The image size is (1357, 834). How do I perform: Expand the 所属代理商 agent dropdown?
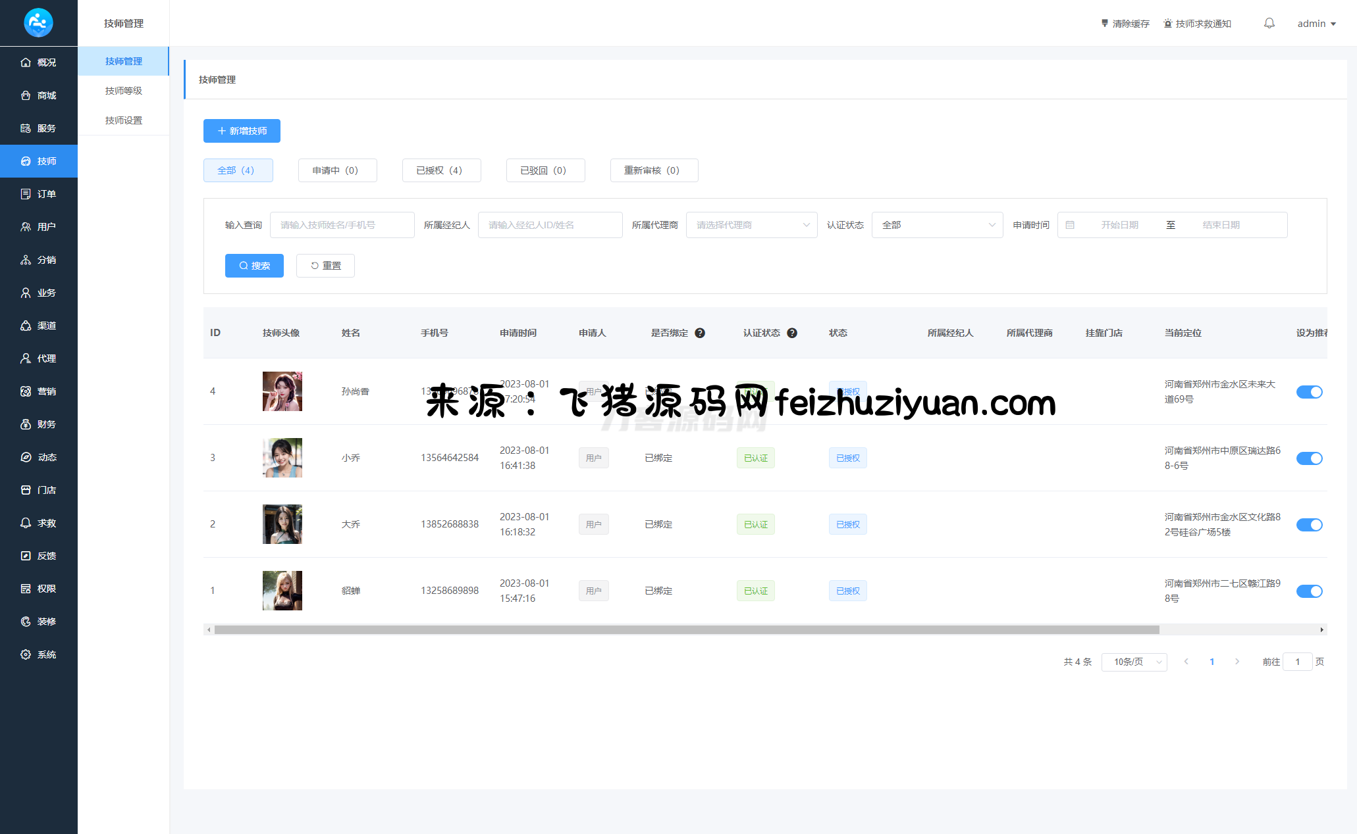751,225
